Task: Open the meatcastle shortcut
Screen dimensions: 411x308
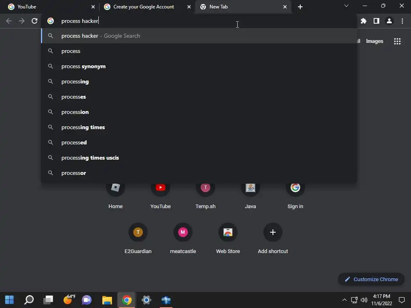Action: (x=183, y=238)
